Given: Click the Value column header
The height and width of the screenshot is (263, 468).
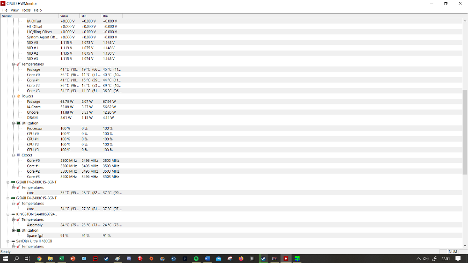Looking at the screenshot, I should 70,16.
